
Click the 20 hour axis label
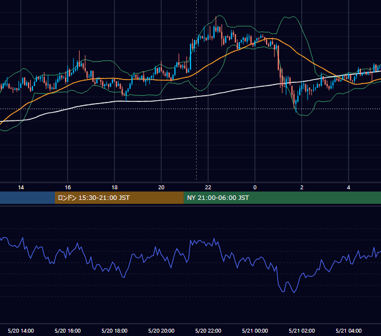[161, 188]
